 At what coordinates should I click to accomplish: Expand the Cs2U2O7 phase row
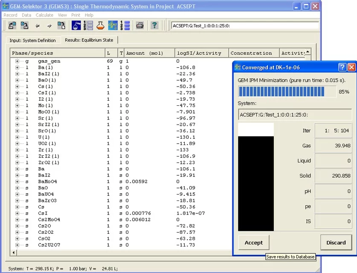point(17,245)
